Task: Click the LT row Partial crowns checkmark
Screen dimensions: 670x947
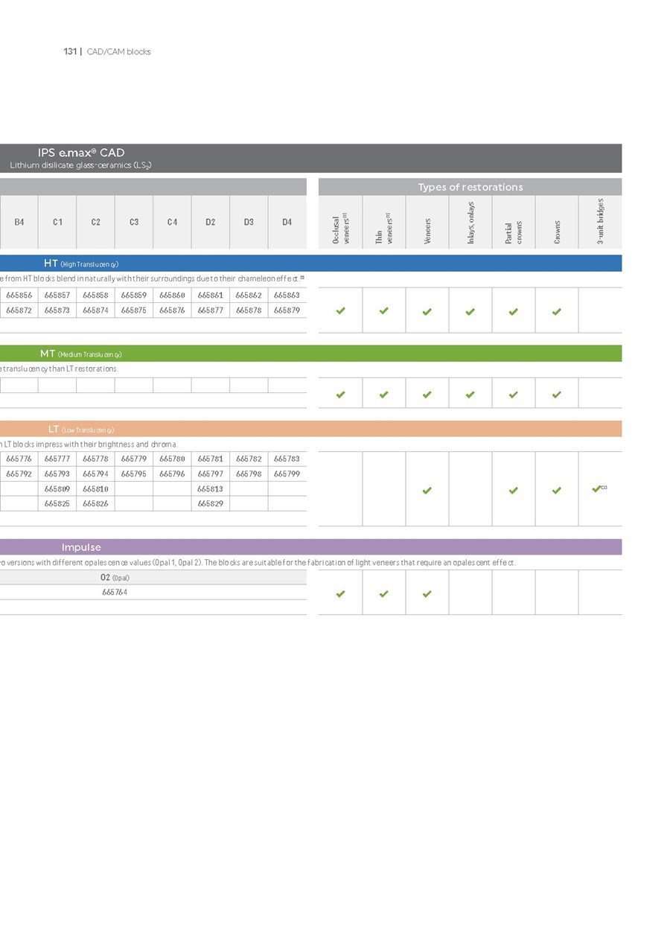Action: point(513,491)
